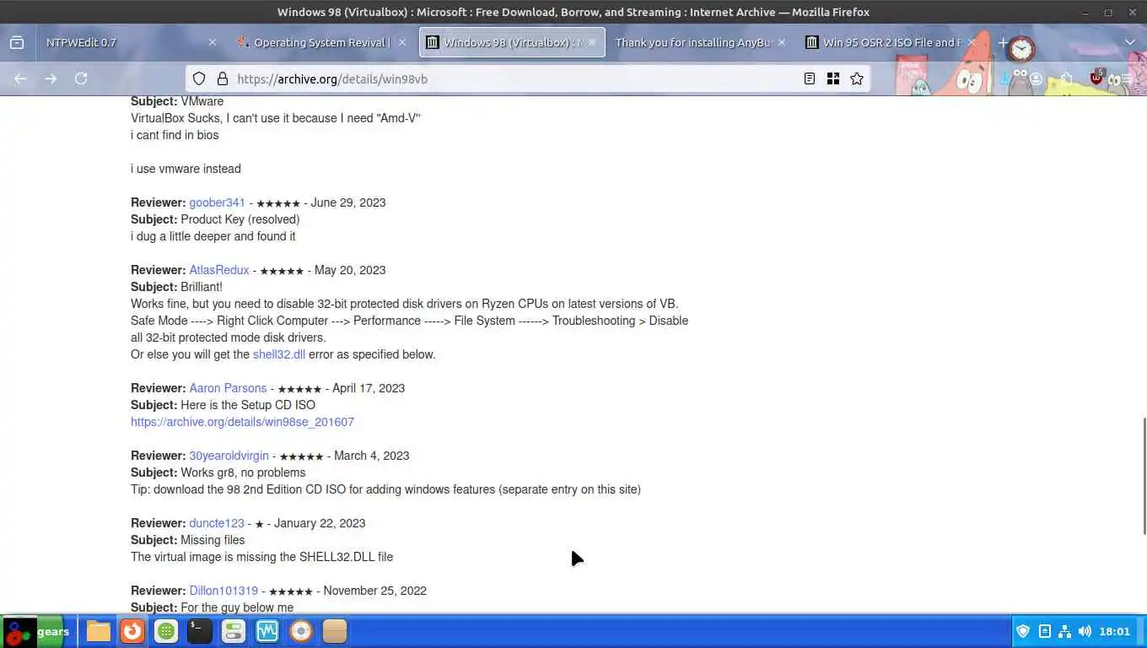Select the Windows 98 (Virtualbox) tab
Image resolution: width=1147 pixels, height=648 pixels.
tap(512, 42)
